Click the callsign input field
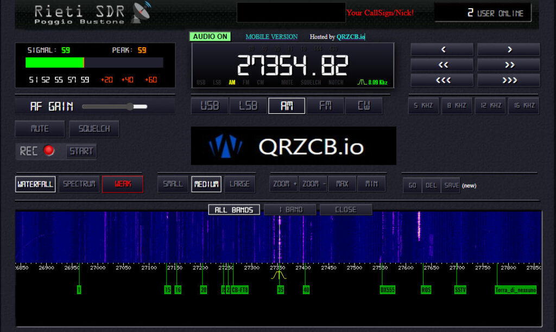Screen dimensions: 556x332 [291, 12]
